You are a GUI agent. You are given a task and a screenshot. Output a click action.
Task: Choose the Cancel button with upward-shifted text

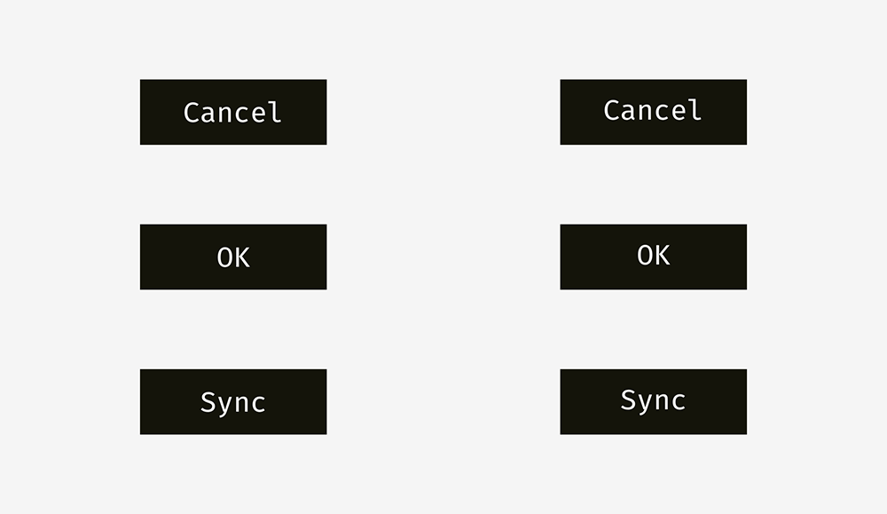pyautogui.click(x=654, y=112)
